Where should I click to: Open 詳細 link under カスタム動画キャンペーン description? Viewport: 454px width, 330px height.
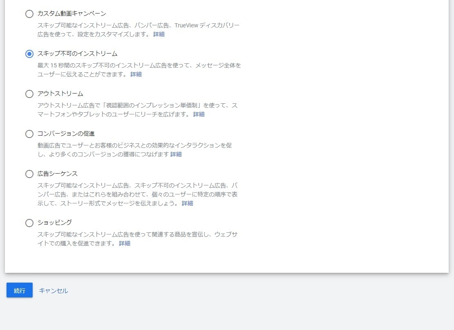(x=159, y=34)
